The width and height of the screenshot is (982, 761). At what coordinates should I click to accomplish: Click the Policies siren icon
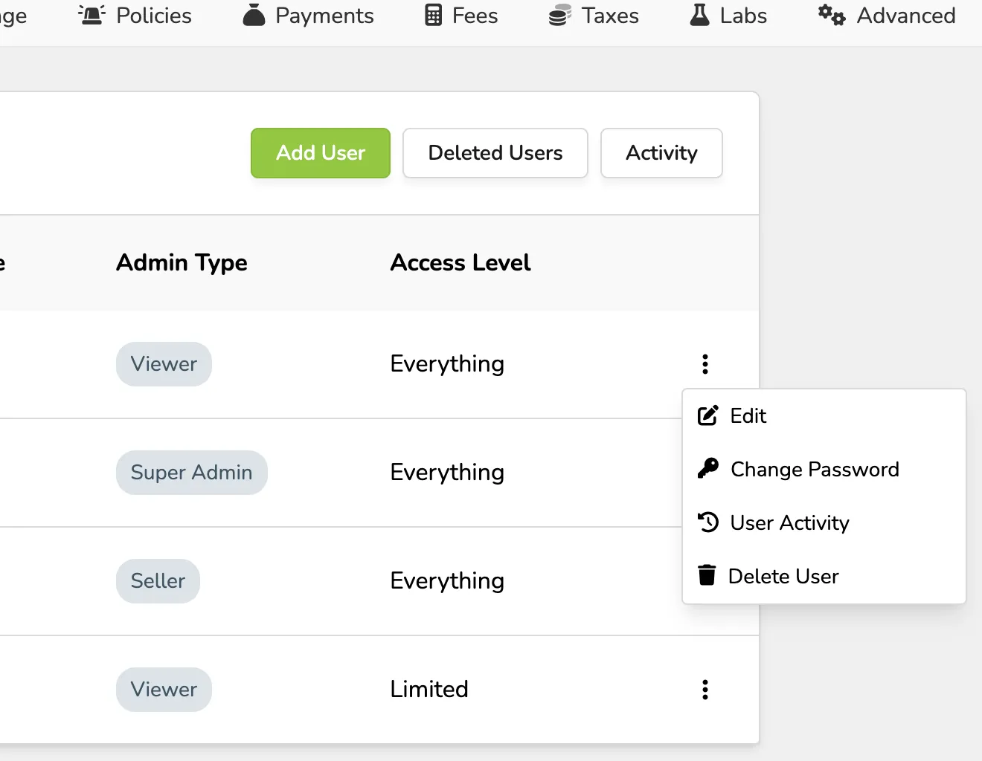pyautogui.click(x=92, y=15)
